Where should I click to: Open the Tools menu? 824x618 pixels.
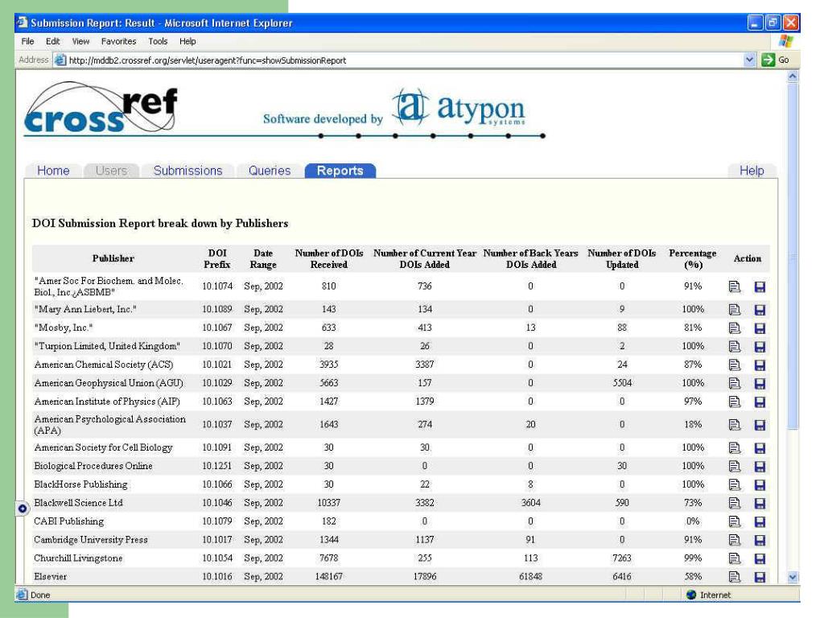point(158,41)
